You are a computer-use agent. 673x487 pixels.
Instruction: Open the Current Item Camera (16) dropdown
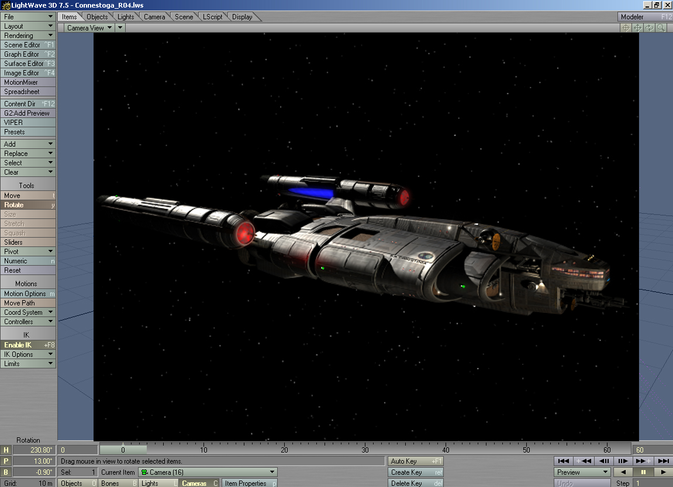208,472
